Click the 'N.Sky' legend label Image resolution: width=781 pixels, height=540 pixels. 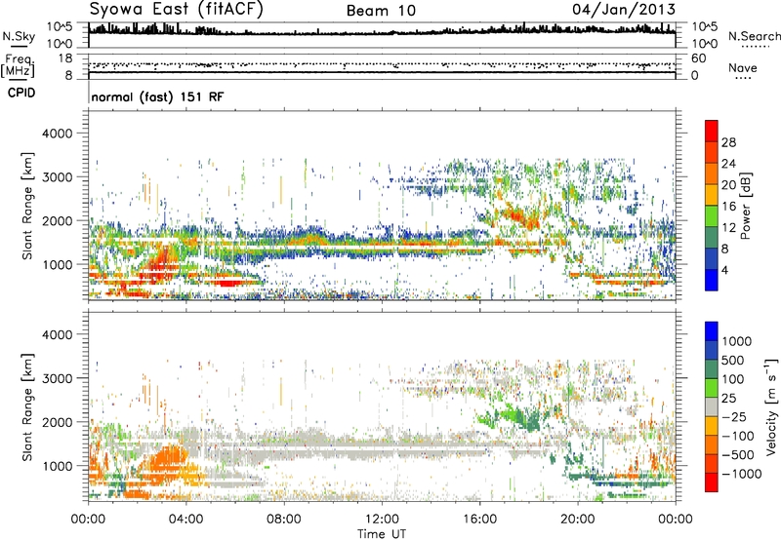point(19,36)
